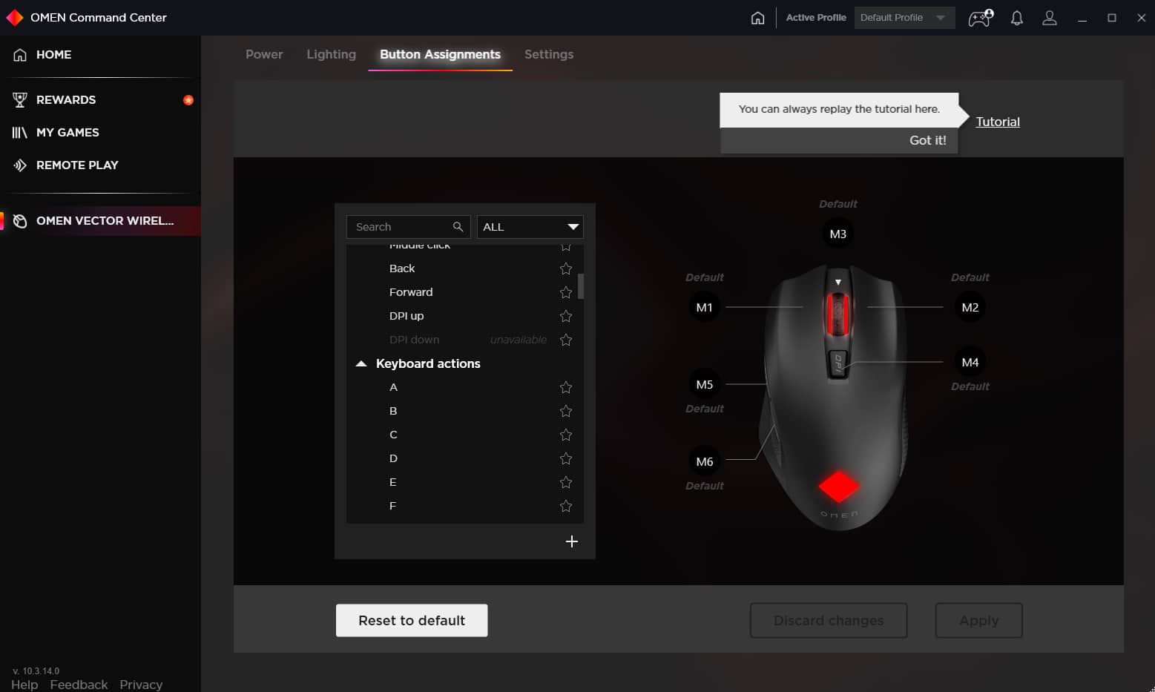This screenshot has width=1155, height=692.
Task: Open the Active Profile dropdown
Action: tap(904, 18)
